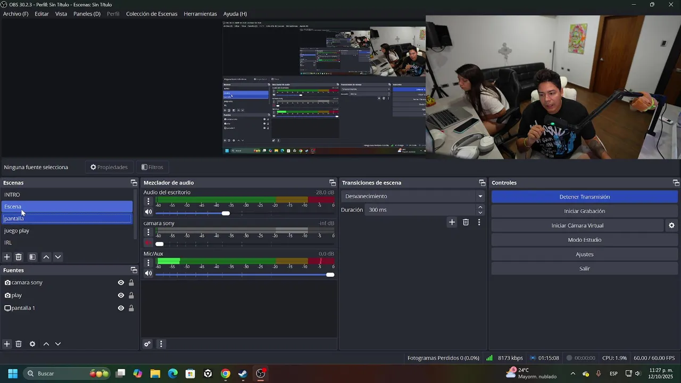681x383 pixels.
Task: Add a new source in Fuentes panel
Action: click(x=7, y=344)
